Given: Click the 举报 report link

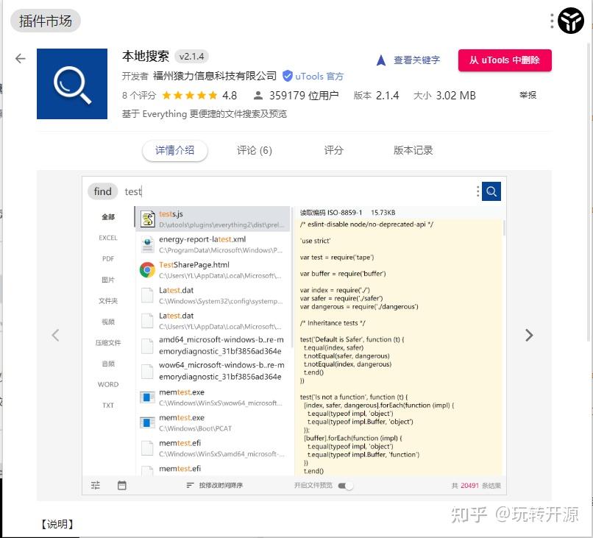Looking at the screenshot, I should click(x=528, y=96).
